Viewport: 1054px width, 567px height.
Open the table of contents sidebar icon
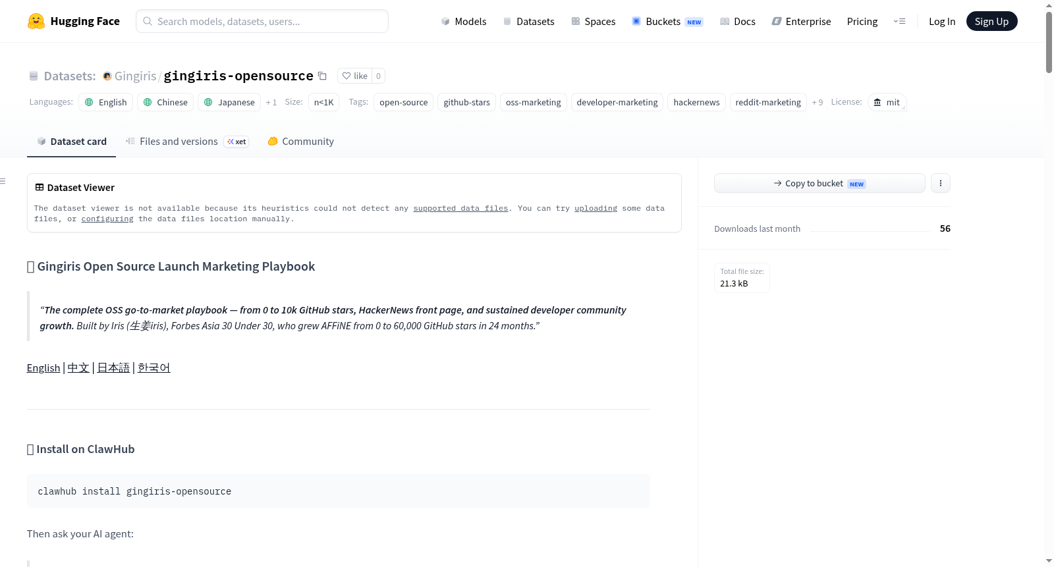pos(3,181)
